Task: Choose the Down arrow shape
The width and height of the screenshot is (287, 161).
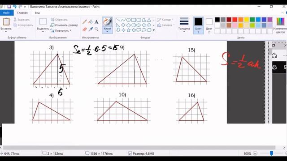Action: pyautogui.click(x=118, y=30)
